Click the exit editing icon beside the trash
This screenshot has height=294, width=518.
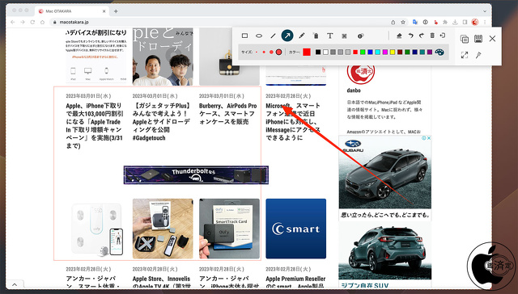point(443,36)
